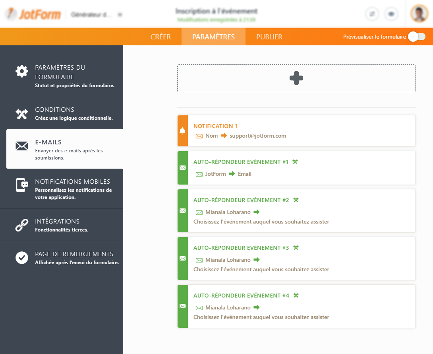Switch to the Créer tab
Viewport: 433px width, 354px height.
[x=160, y=37]
